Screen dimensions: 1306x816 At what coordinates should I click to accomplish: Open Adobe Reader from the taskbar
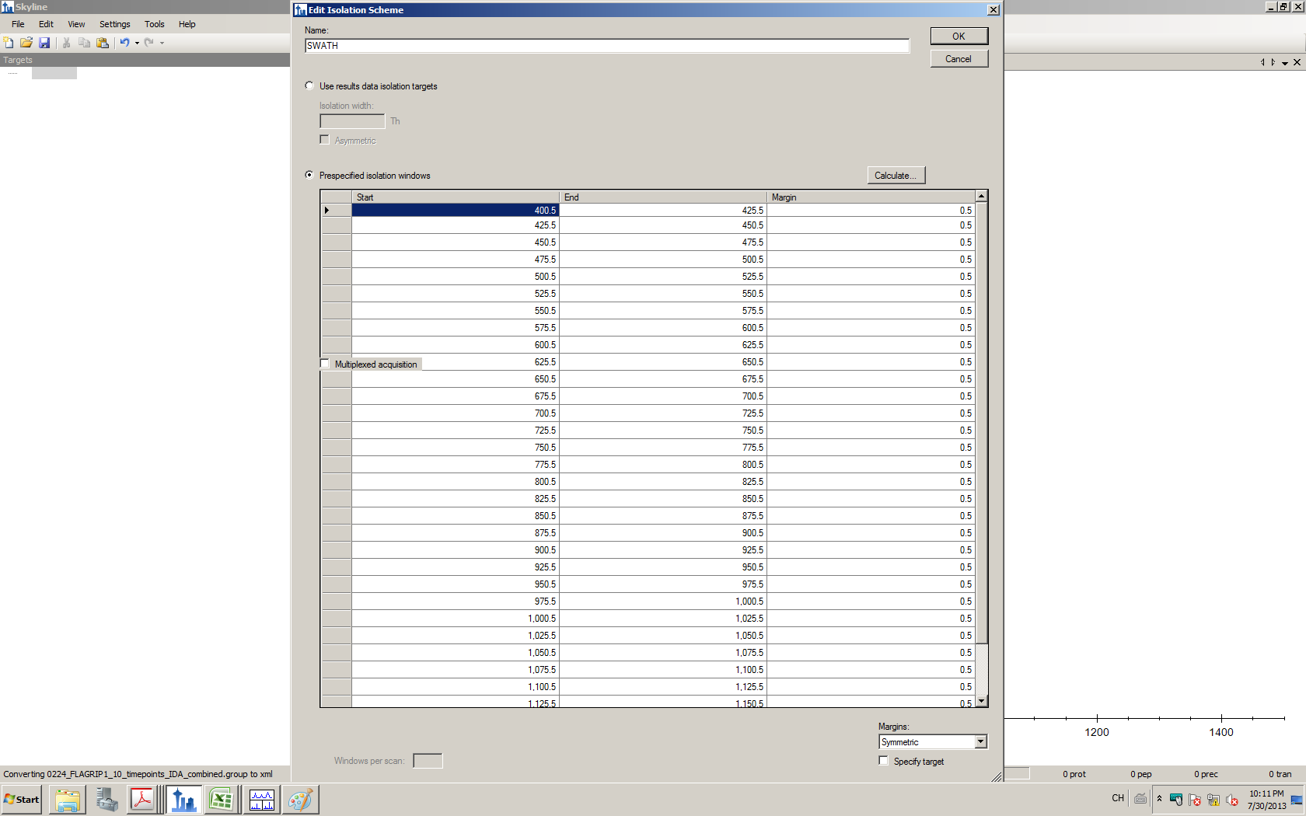pyautogui.click(x=142, y=799)
